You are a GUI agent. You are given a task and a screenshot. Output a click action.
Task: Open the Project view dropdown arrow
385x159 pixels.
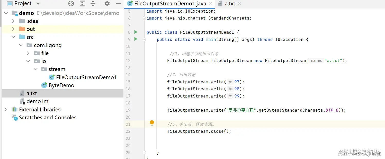(38, 4)
